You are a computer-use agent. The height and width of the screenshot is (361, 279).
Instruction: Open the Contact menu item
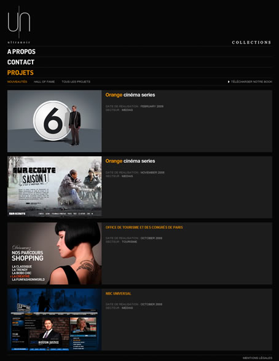point(21,62)
